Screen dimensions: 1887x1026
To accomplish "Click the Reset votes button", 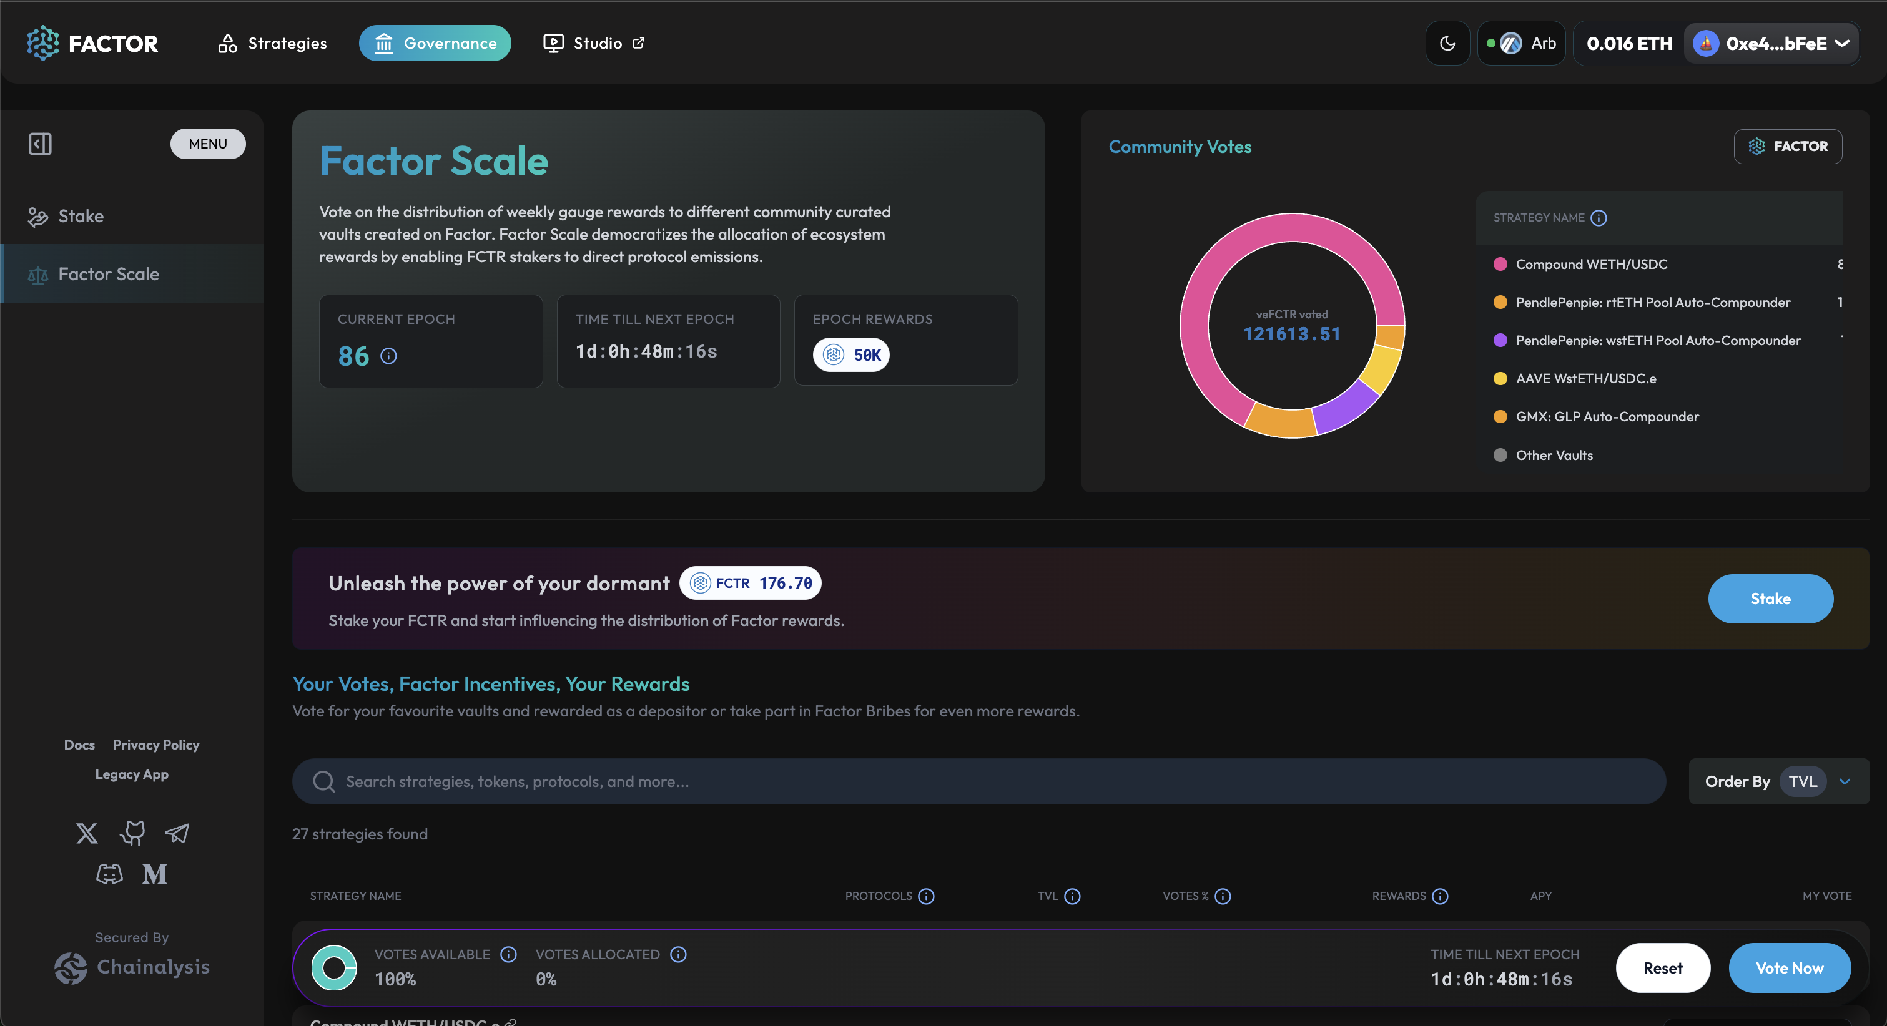I will [x=1662, y=968].
